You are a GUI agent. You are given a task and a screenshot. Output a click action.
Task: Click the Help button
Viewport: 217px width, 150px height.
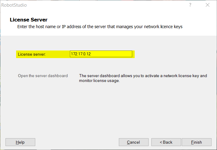coord(20,142)
